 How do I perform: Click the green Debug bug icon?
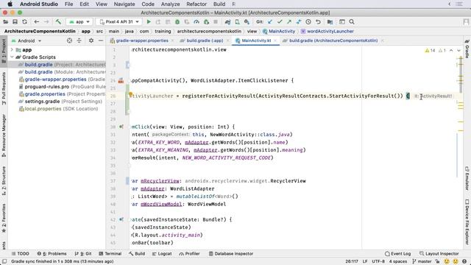[x=177, y=22]
